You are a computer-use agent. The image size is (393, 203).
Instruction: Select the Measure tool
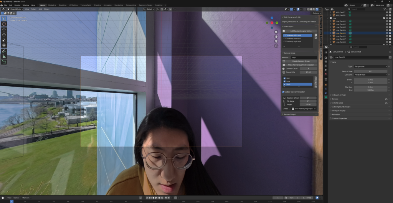[x=4, y=56]
